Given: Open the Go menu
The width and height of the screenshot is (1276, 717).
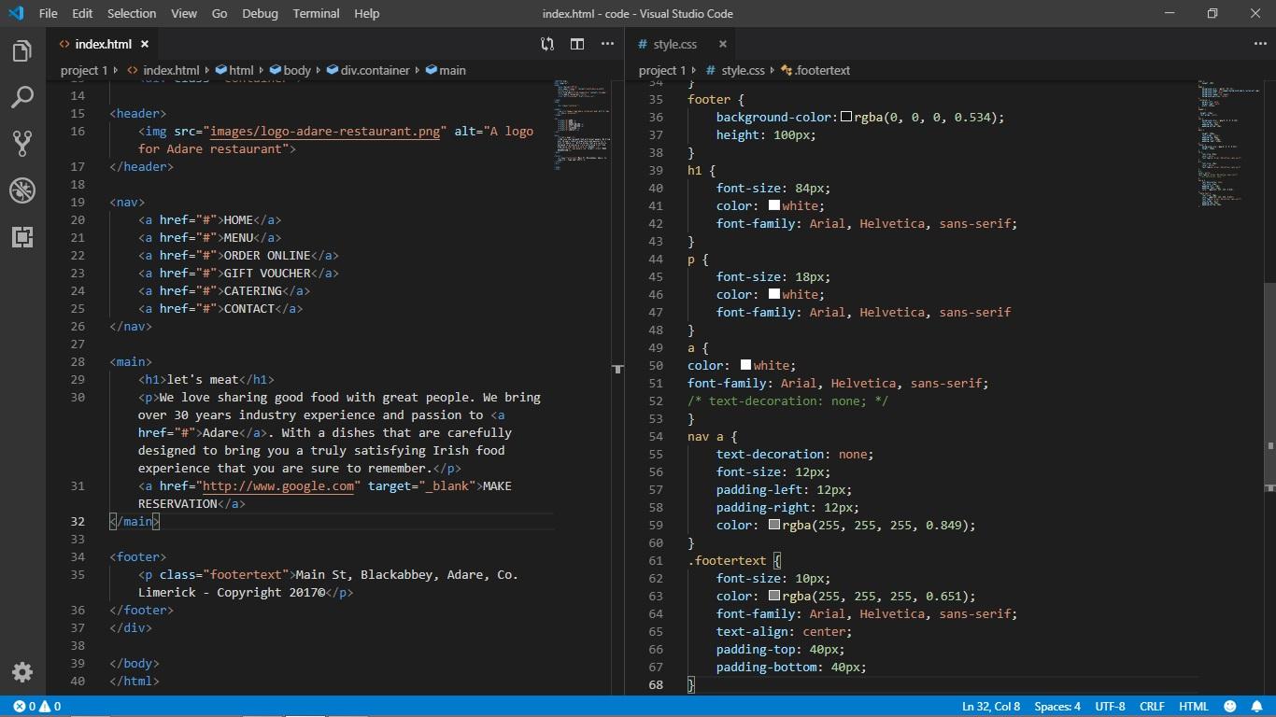Looking at the screenshot, I should pos(220,13).
